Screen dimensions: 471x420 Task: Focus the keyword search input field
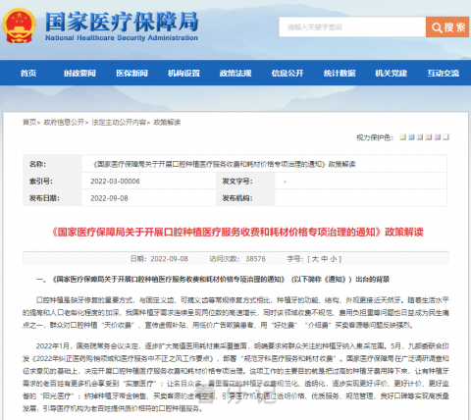pyautogui.click(x=352, y=27)
